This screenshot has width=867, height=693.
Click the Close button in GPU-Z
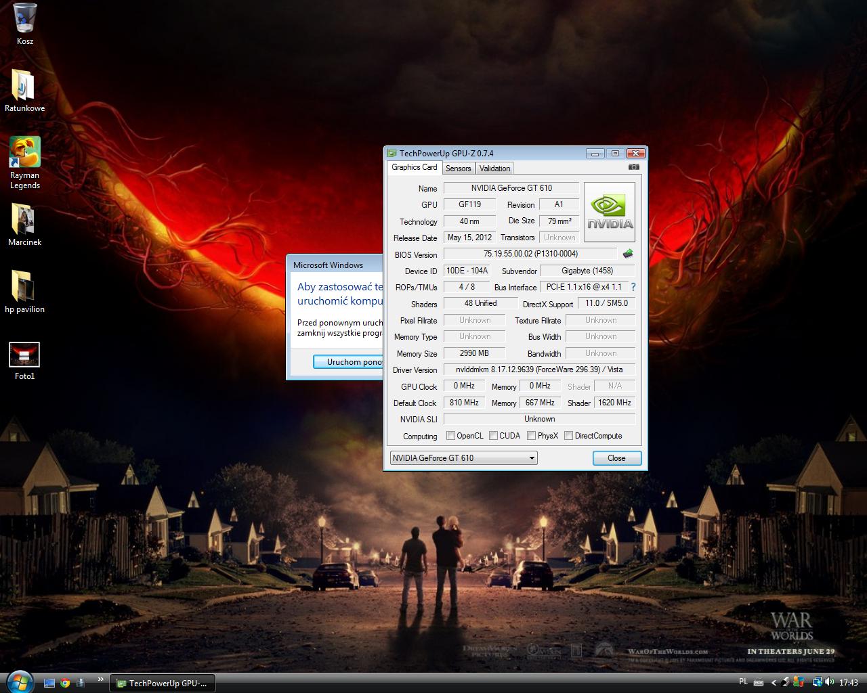616,458
